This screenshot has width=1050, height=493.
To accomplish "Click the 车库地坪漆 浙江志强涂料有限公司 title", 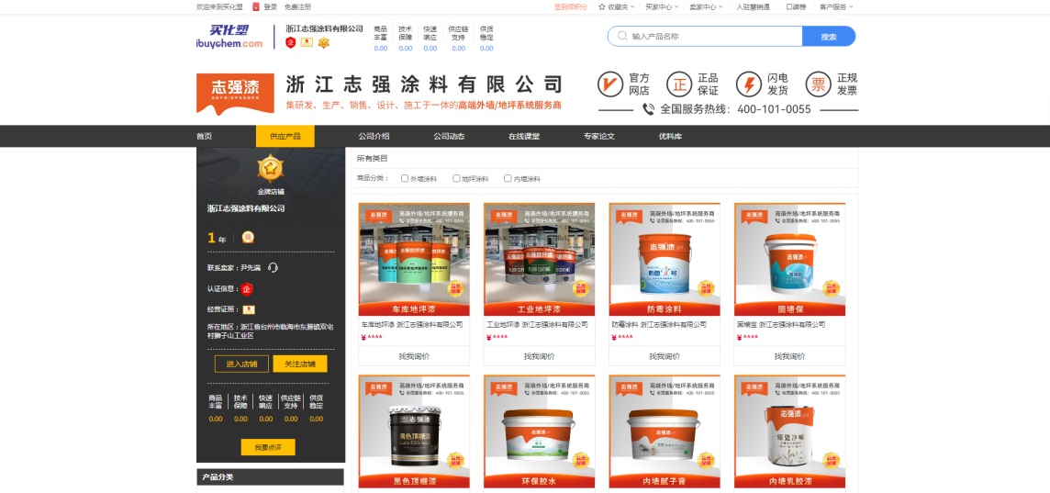I will 412,324.
